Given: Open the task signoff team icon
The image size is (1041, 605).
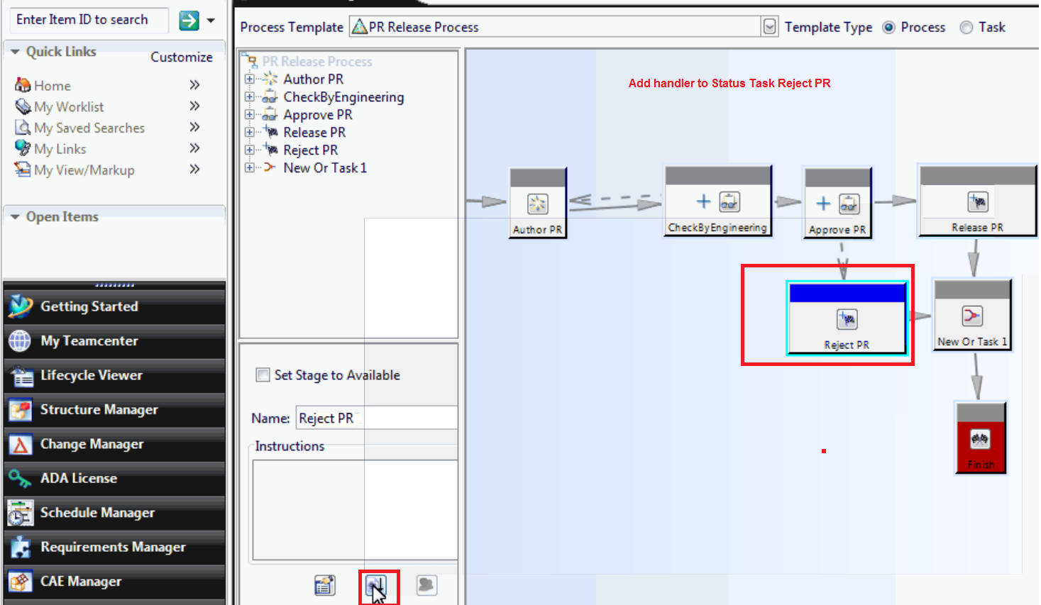Looking at the screenshot, I should tap(426, 584).
